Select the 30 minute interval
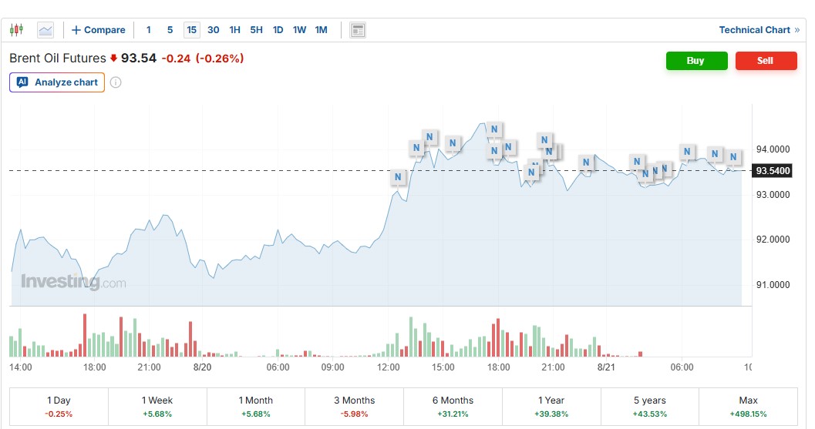Viewport: 815px width, 429px height. coord(214,30)
